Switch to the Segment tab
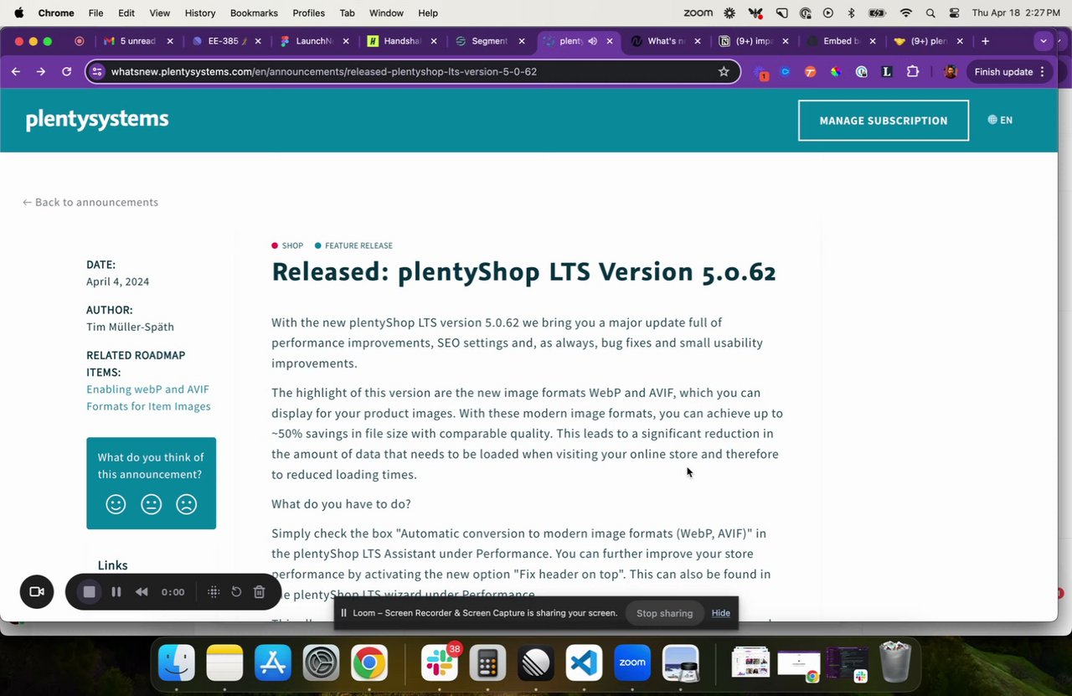The height and width of the screenshot is (696, 1072). click(x=490, y=41)
